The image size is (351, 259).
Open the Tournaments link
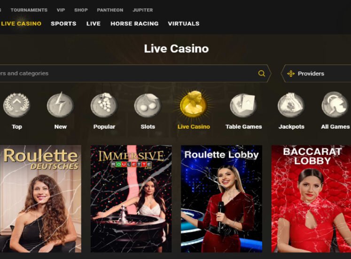29,10
